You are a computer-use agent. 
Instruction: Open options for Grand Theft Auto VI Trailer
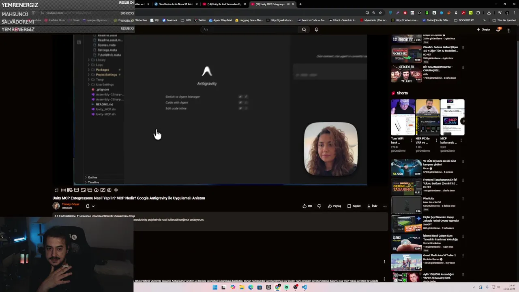click(463, 256)
